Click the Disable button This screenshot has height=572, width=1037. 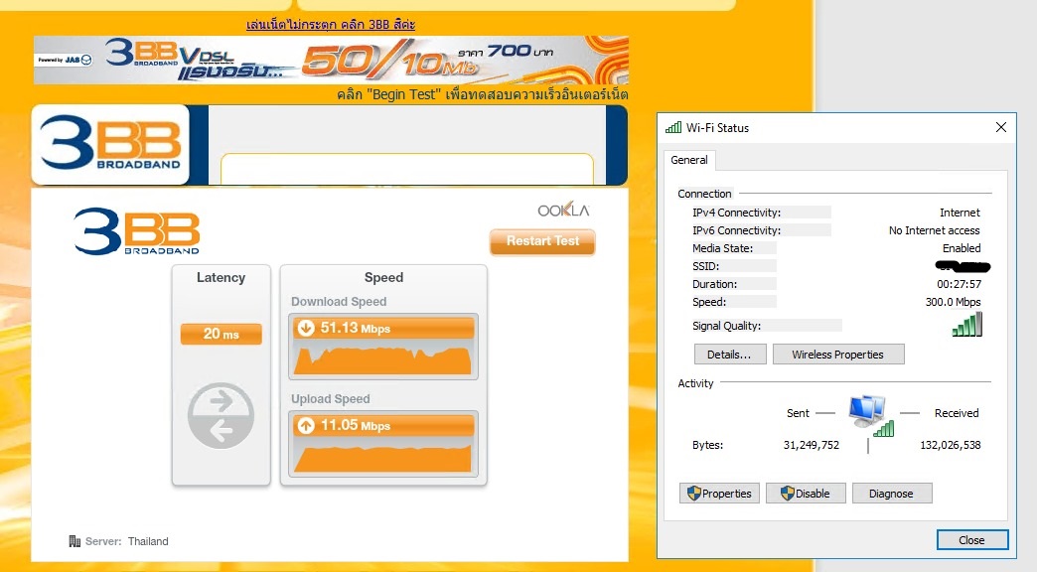tap(806, 494)
